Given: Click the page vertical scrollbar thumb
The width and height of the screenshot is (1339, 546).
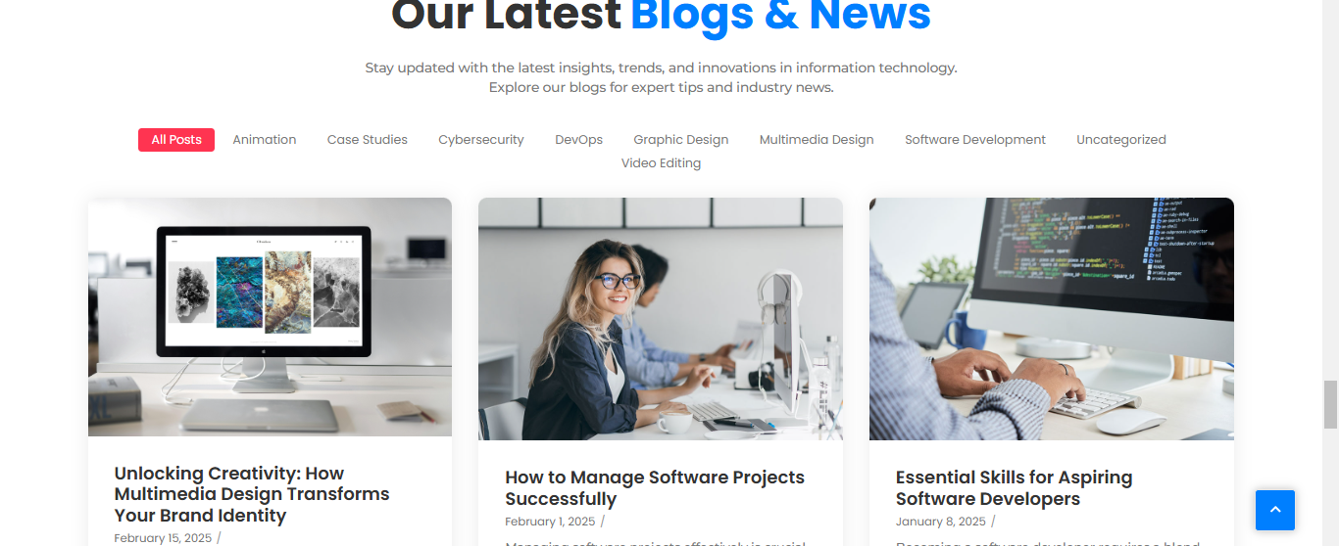Looking at the screenshot, I should click(1330, 404).
